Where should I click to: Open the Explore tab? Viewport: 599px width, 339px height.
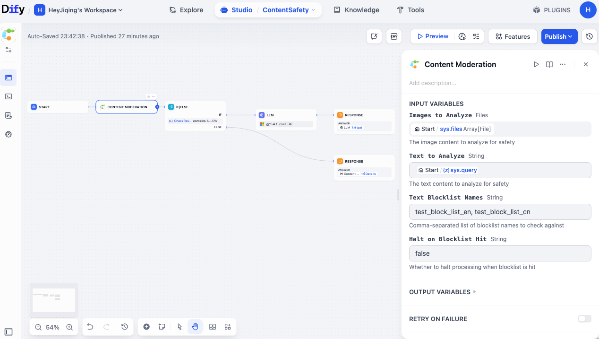tap(186, 10)
